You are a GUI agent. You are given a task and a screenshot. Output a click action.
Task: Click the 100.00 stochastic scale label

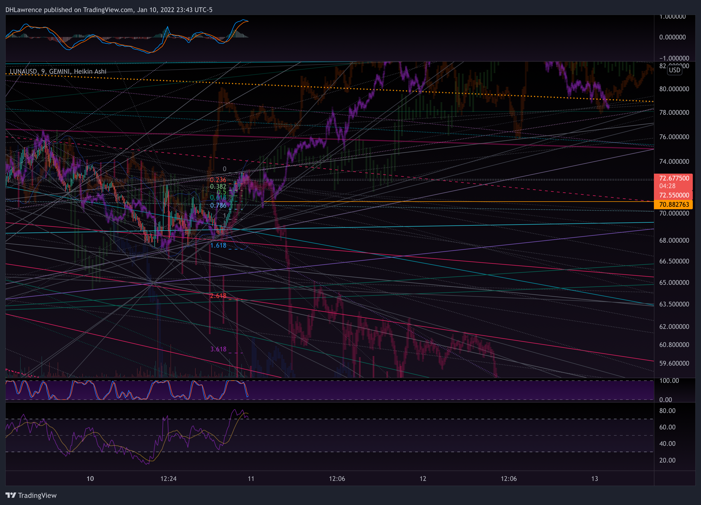669,381
